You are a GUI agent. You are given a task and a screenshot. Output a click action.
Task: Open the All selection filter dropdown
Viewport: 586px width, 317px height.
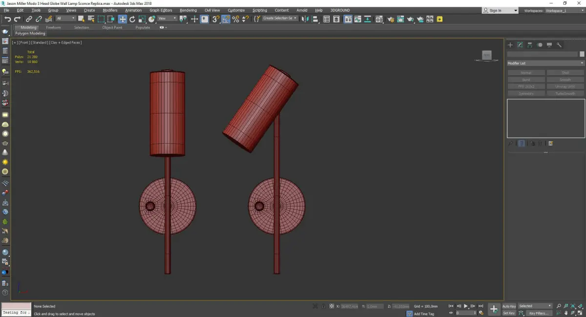coord(65,19)
